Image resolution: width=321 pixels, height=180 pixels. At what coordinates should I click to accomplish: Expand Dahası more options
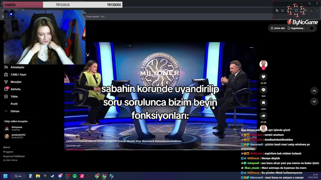click(15, 111)
